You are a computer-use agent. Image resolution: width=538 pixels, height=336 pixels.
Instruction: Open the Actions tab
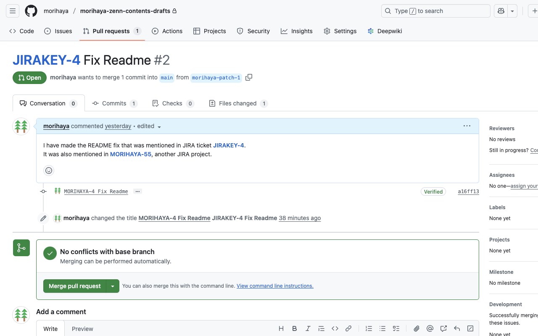(167, 31)
